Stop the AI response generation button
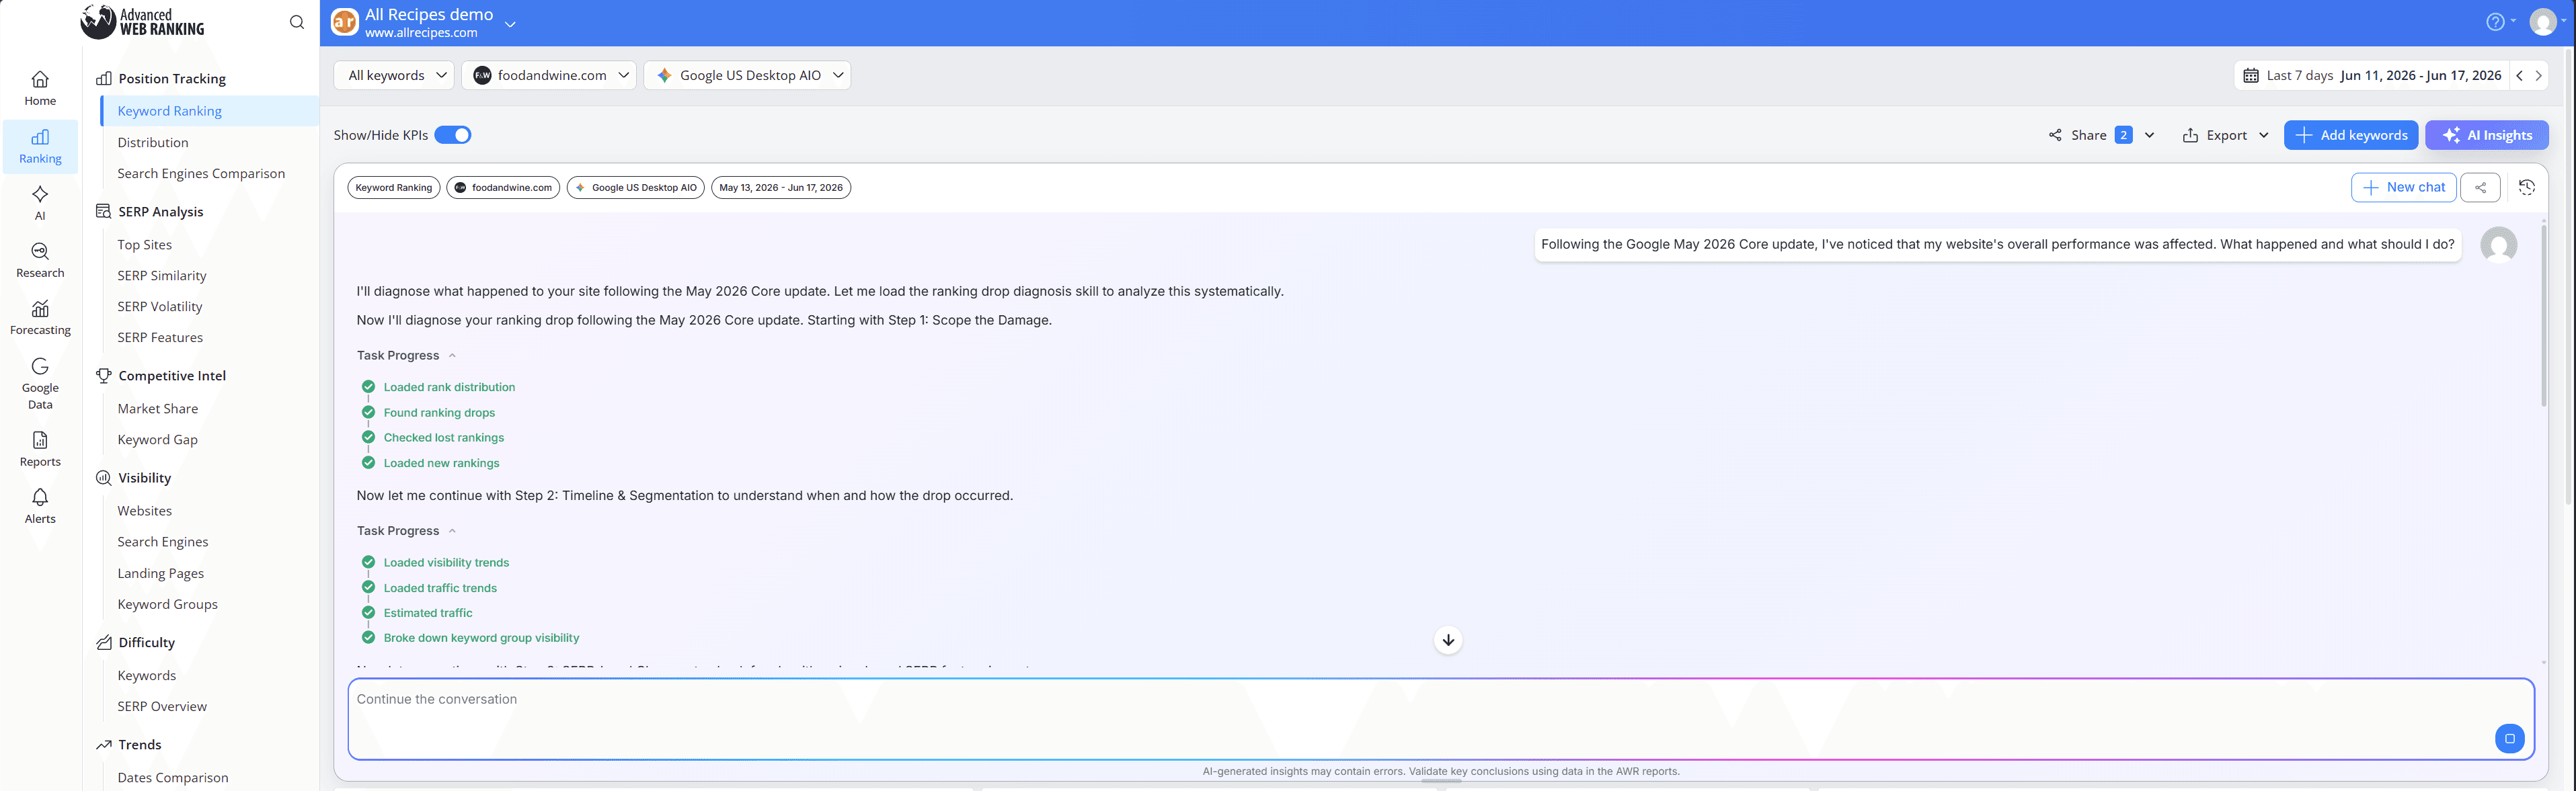The image size is (2576, 791). pyautogui.click(x=2509, y=739)
